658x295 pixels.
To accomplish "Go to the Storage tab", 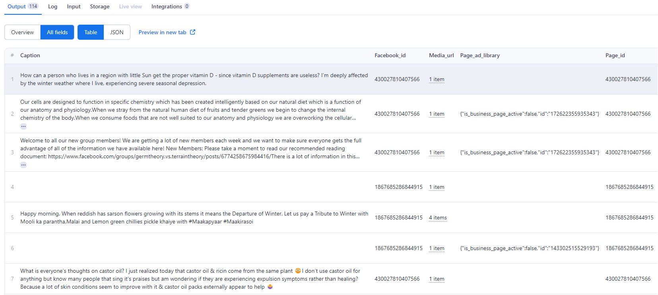I will click(x=99, y=6).
